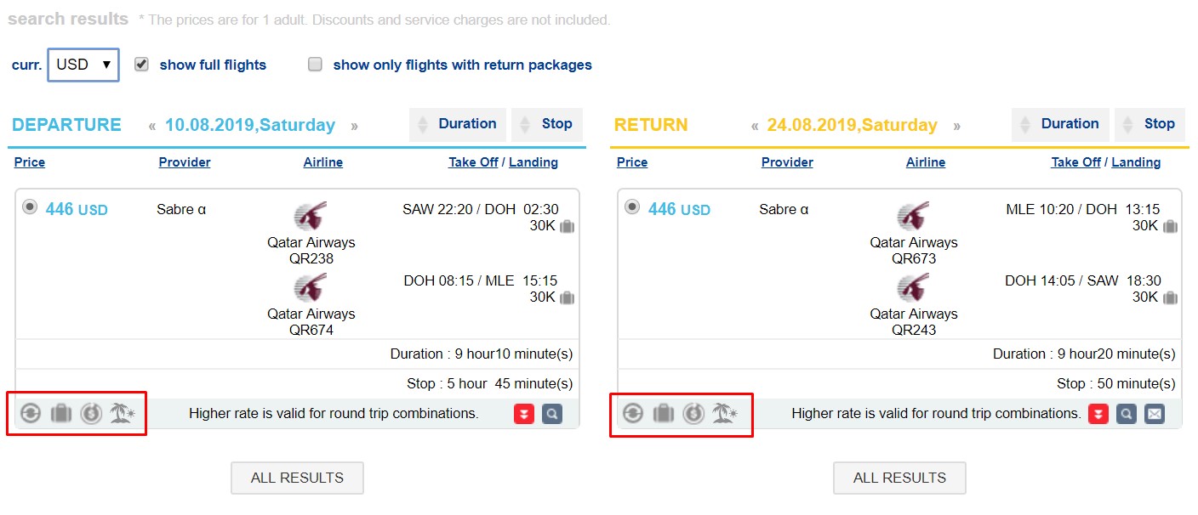Click the exchange arrows icon in return card
This screenshot has height=515, width=1198.
[632, 414]
